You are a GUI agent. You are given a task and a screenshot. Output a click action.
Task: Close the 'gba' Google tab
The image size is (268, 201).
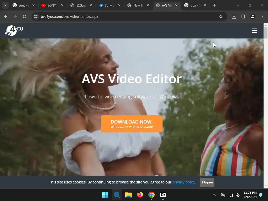[205, 5]
